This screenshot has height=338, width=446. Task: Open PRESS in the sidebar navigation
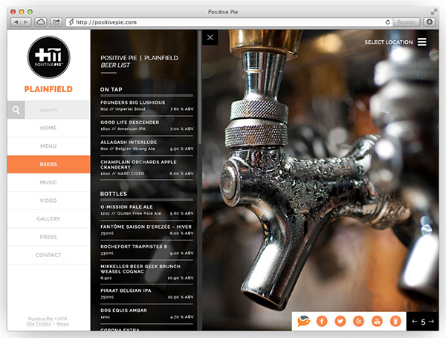pos(48,237)
